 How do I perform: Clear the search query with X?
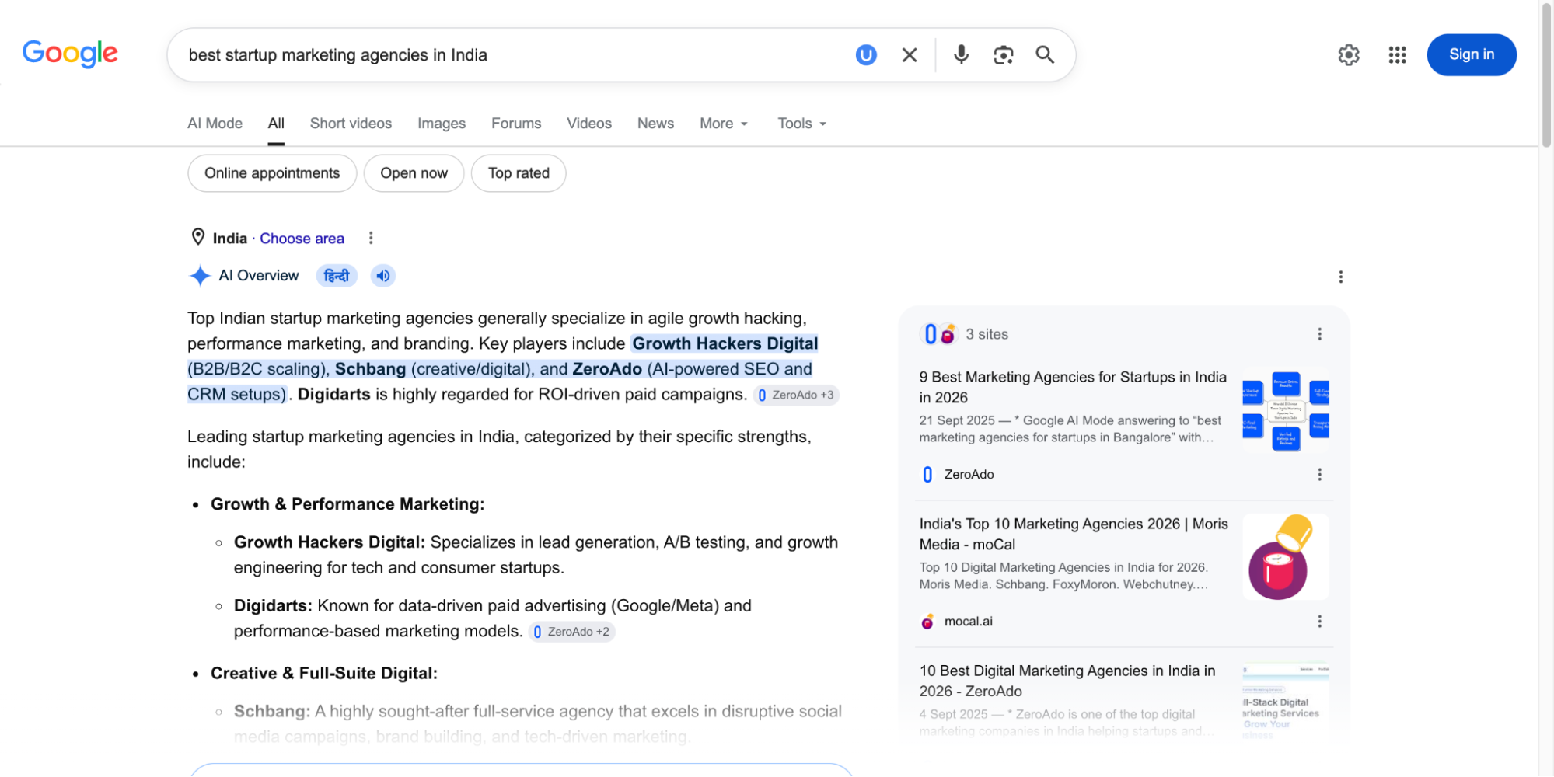[910, 54]
